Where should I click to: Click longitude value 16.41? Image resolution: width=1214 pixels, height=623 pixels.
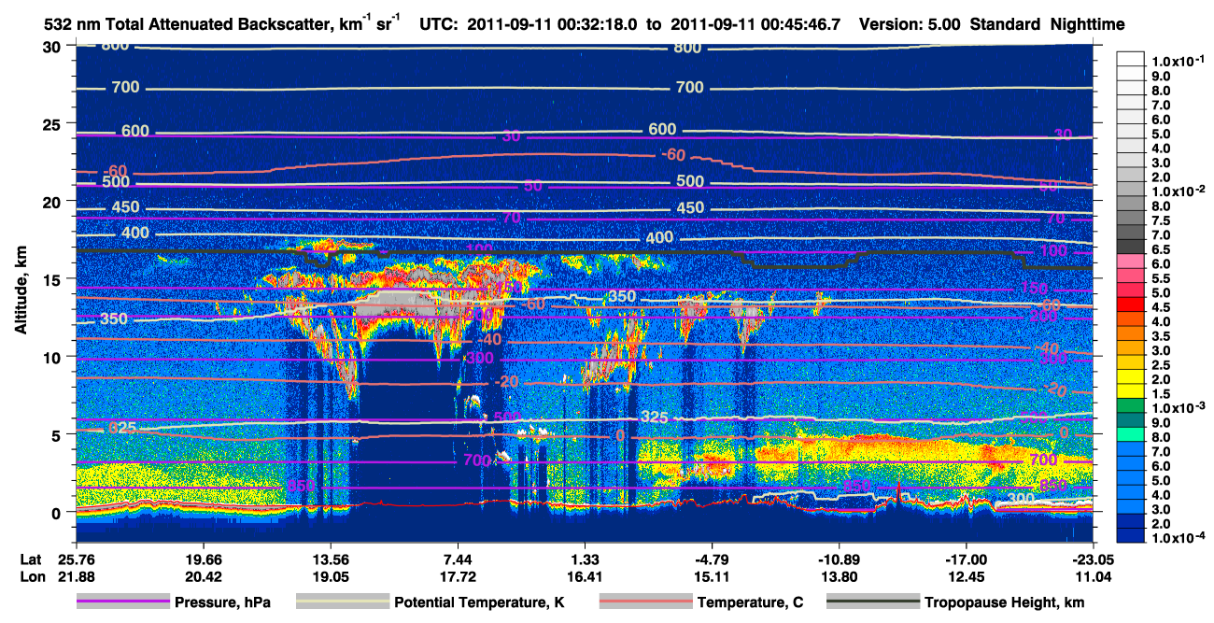click(x=585, y=575)
